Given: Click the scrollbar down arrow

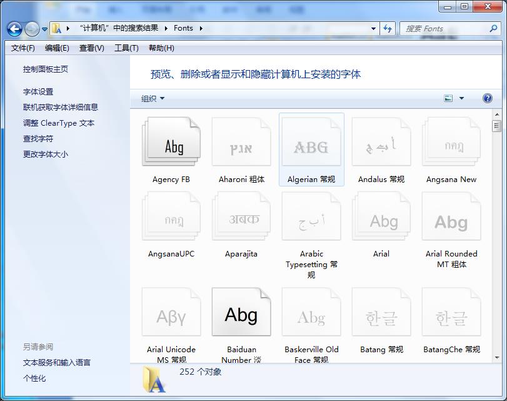Looking at the screenshot, I should (x=496, y=358).
